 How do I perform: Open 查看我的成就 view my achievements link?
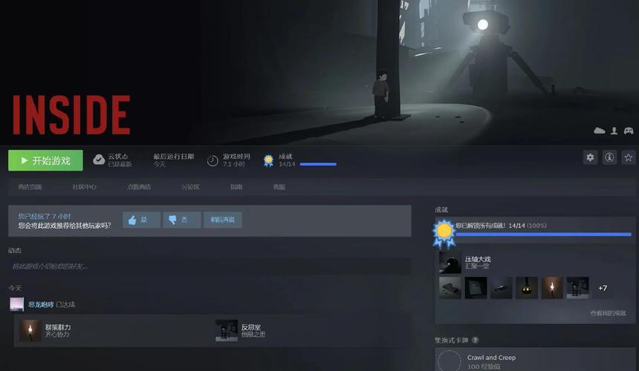(x=608, y=313)
